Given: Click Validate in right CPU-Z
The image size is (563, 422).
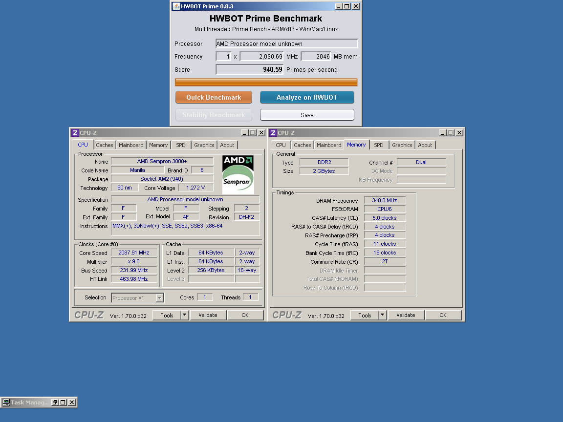Looking at the screenshot, I should tap(406, 315).
